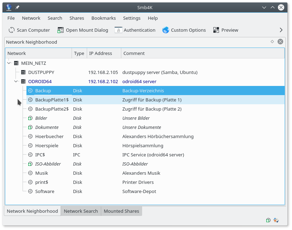Screen dimensions: 292x230
Task: Close the Network Neighborhood dock panel
Action: coord(280,42)
